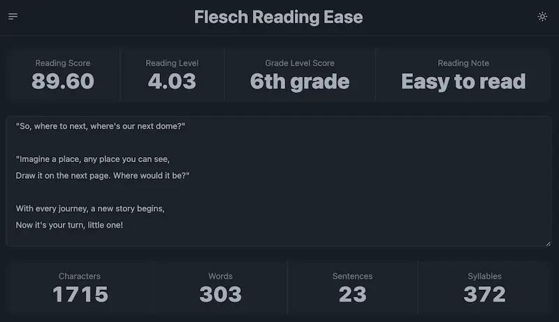Viewport: 559px width, 322px height.
Task: Open the hamburger menu icon
Action: pyautogui.click(x=13, y=16)
